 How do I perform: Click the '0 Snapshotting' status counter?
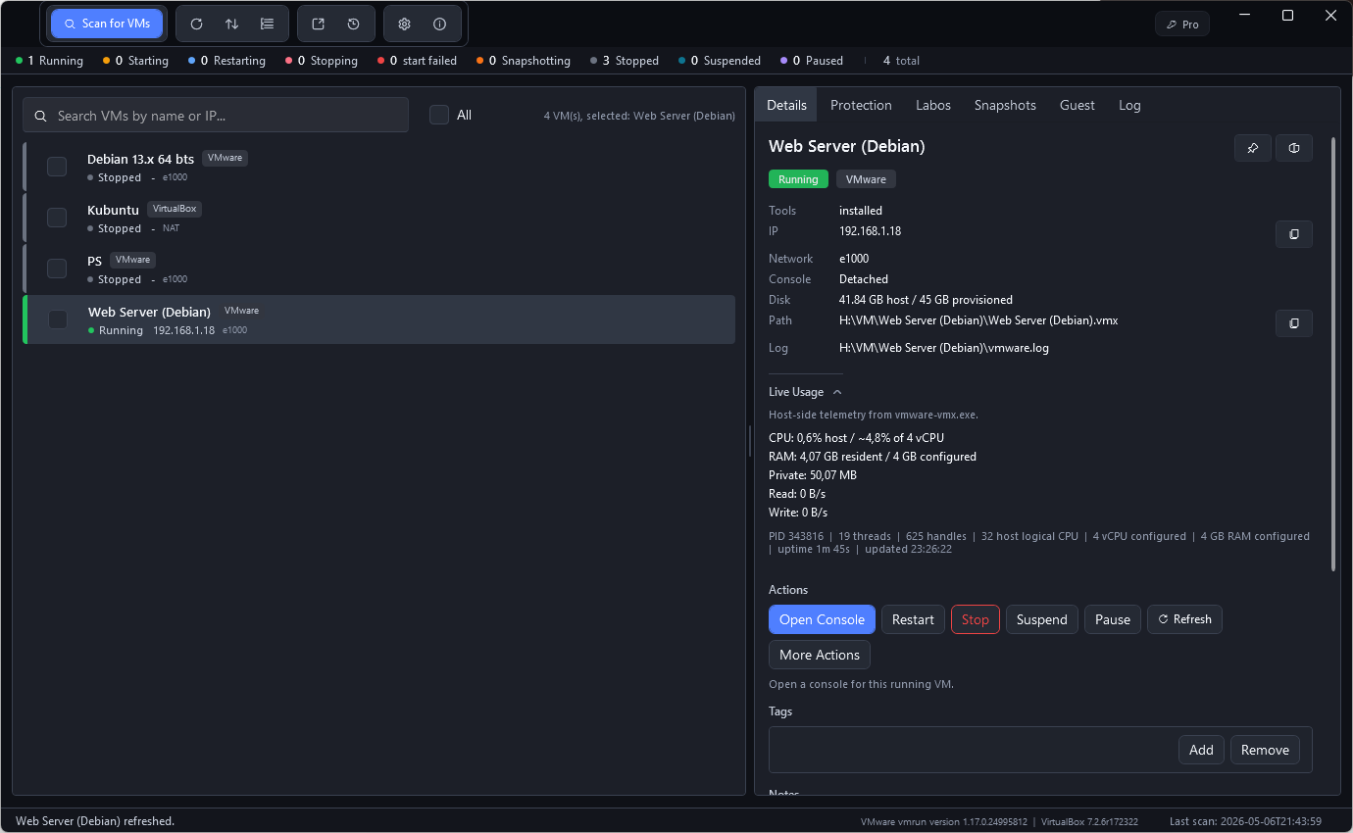coord(524,61)
